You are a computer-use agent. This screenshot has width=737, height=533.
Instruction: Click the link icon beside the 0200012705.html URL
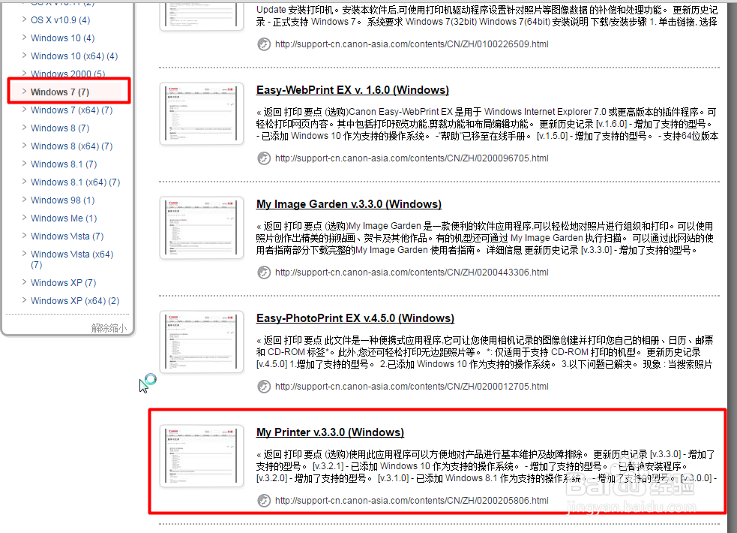click(x=264, y=387)
